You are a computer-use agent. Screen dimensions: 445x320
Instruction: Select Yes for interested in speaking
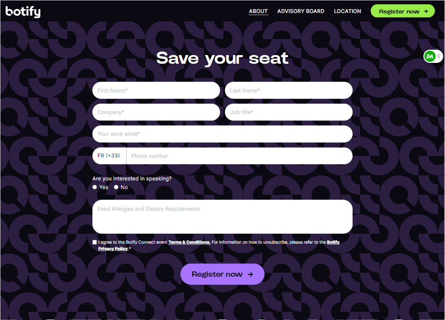(95, 187)
